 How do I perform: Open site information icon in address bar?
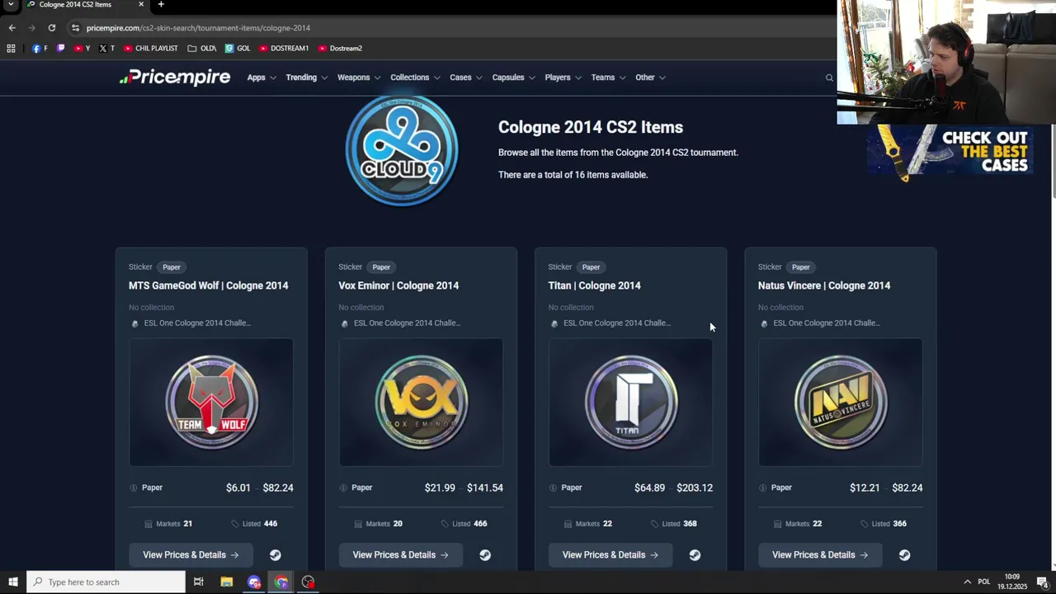tap(75, 27)
